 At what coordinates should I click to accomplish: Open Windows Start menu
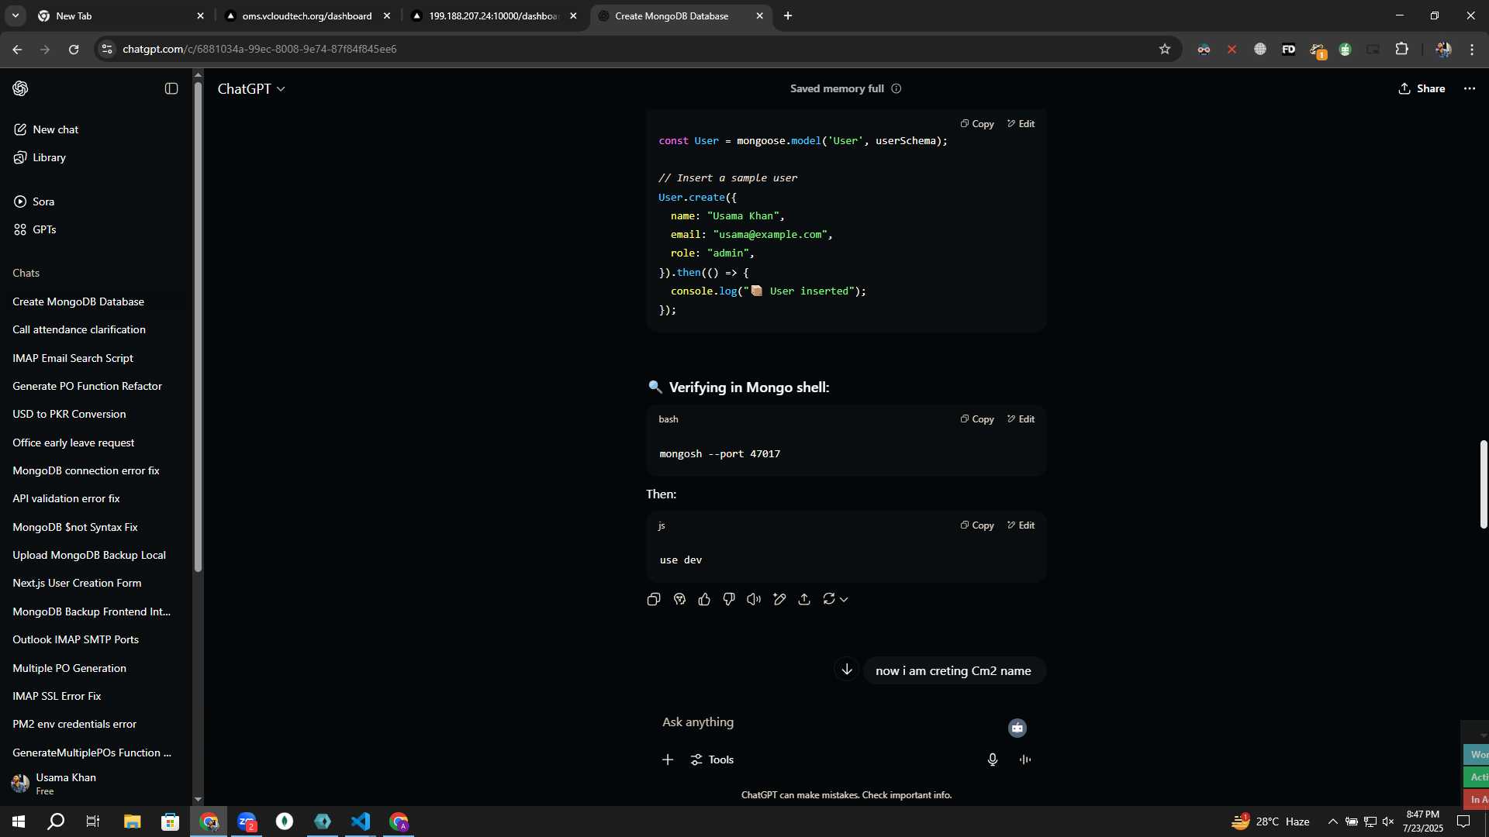(19, 821)
